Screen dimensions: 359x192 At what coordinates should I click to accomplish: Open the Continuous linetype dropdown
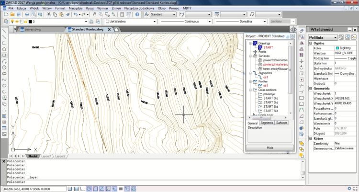pyautogui.click(x=210, y=22)
